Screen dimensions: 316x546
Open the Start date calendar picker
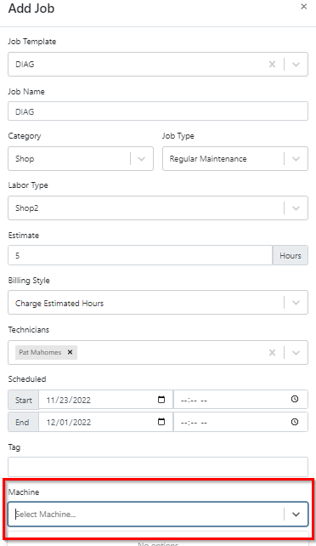pos(161,400)
